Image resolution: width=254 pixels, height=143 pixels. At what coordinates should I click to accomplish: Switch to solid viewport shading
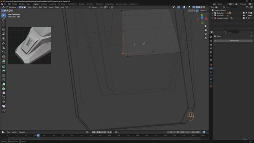(x=199, y=7)
